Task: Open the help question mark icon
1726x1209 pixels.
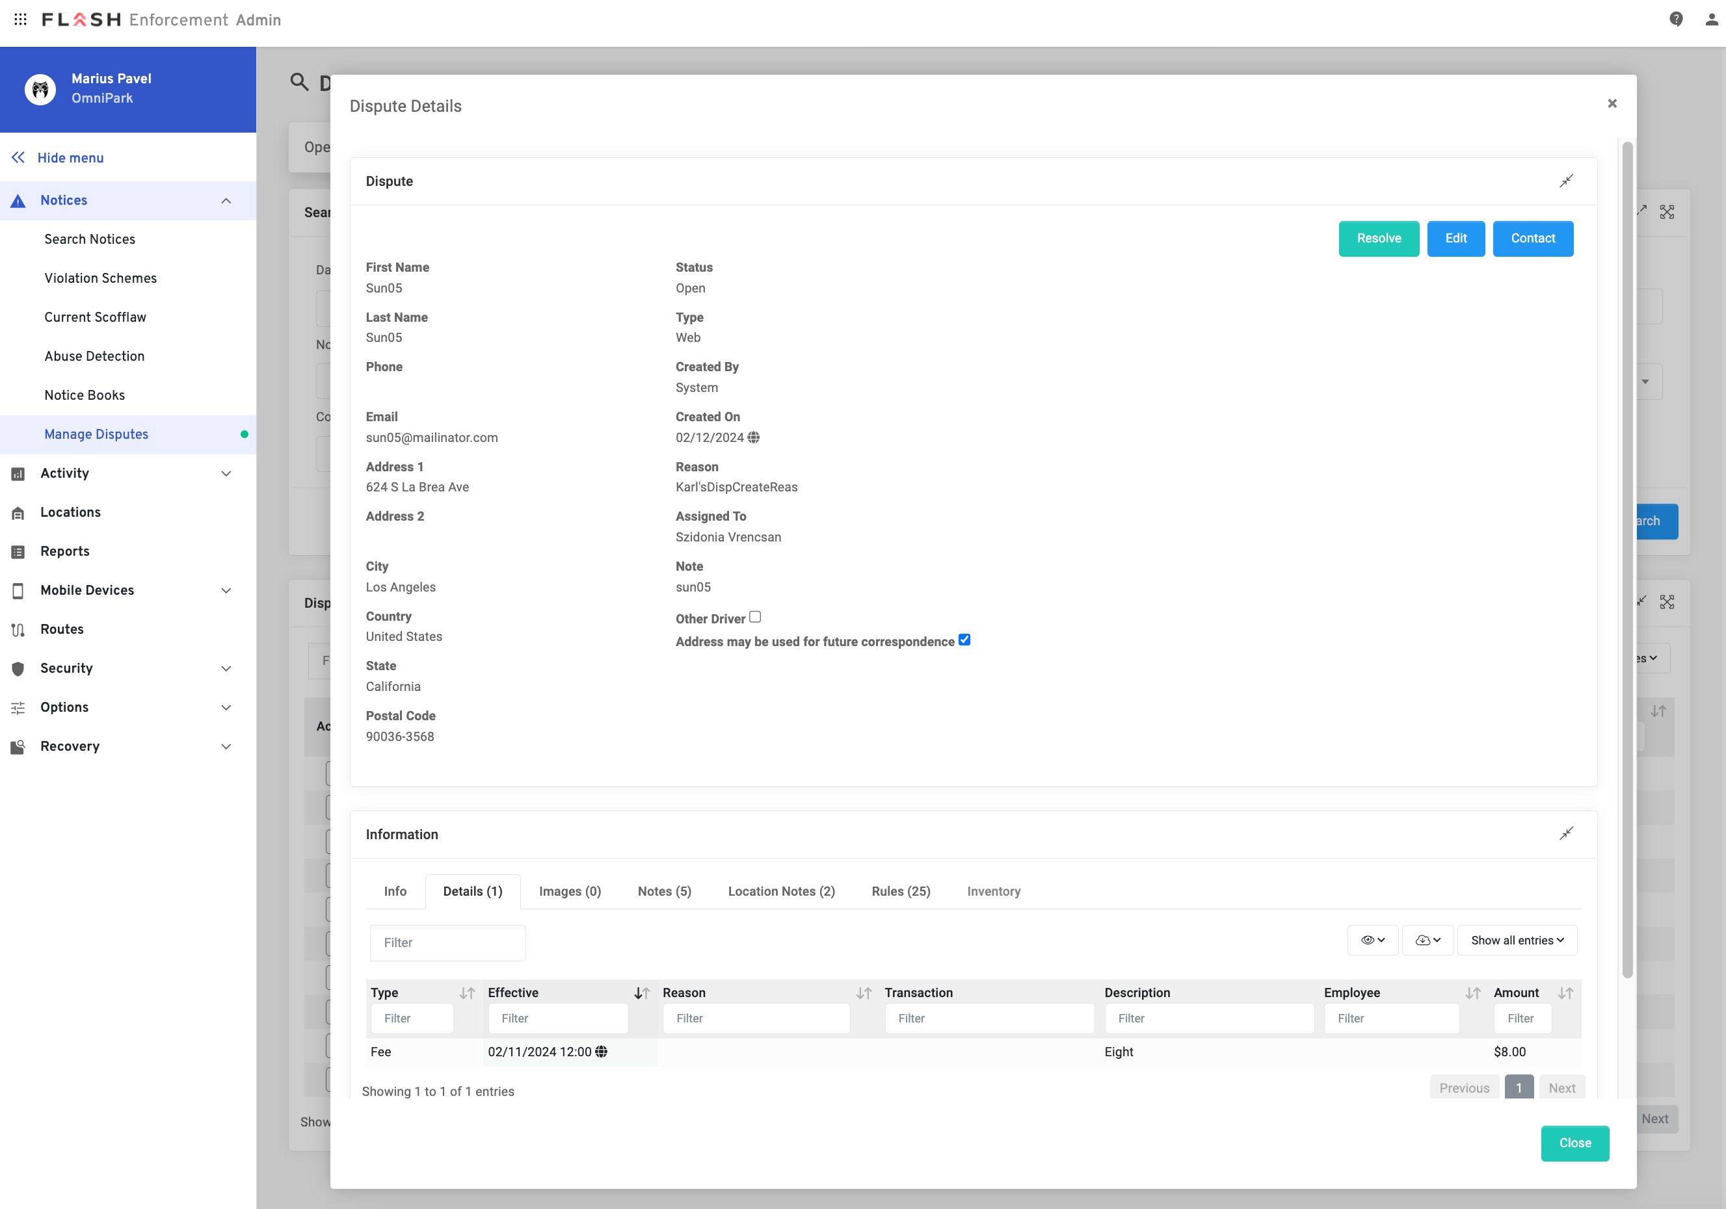Action: (x=1676, y=19)
